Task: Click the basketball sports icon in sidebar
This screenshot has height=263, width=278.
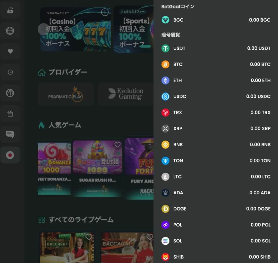Action: click(x=10, y=93)
